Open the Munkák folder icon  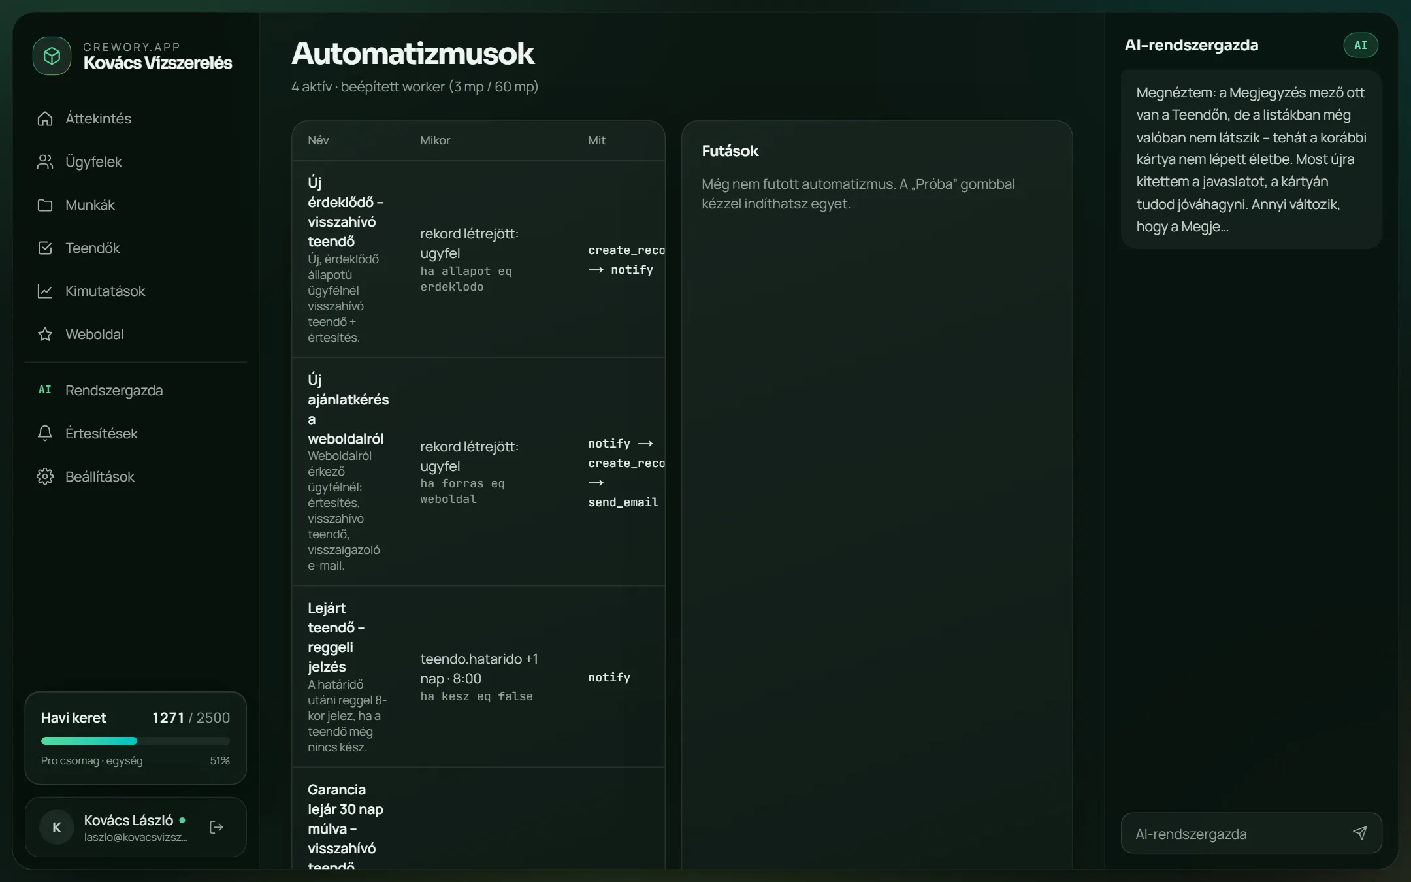click(45, 205)
